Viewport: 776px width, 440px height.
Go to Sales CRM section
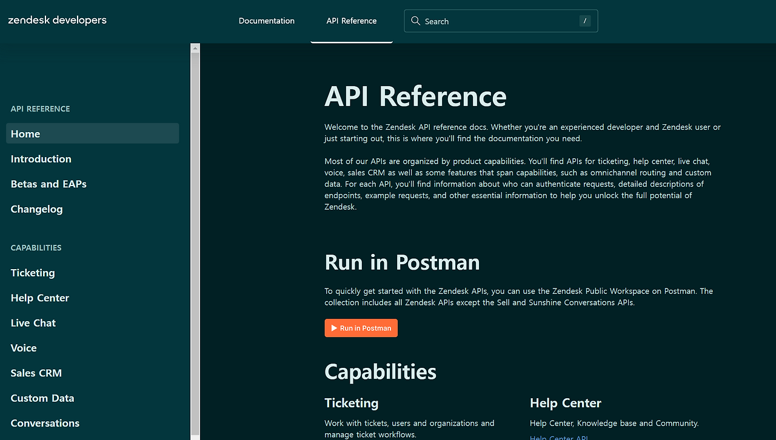point(36,373)
